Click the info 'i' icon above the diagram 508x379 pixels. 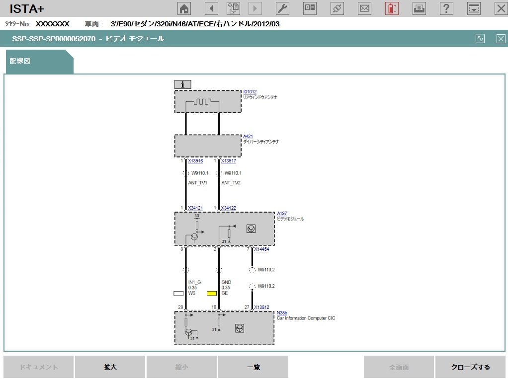tap(183, 84)
